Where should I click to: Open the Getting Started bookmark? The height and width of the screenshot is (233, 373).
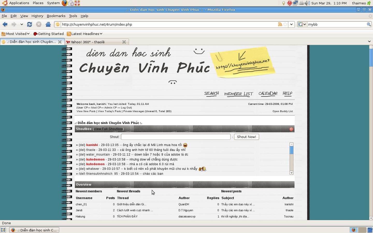click(x=48, y=34)
